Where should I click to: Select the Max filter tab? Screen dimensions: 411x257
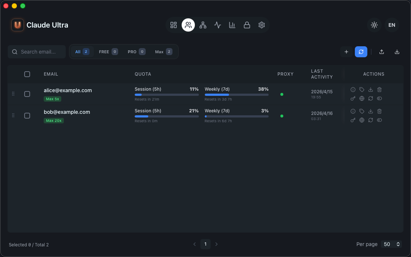(x=164, y=52)
